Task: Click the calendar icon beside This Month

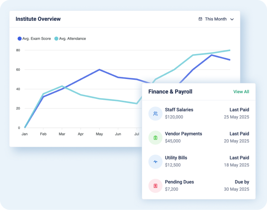Action: point(200,19)
